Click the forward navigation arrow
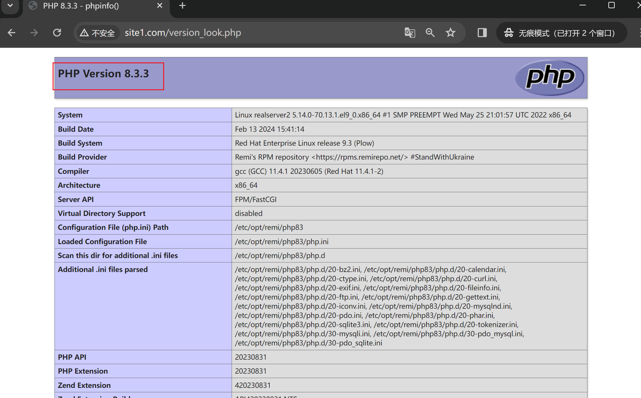Image resolution: width=641 pixels, height=398 pixels. coord(34,33)
